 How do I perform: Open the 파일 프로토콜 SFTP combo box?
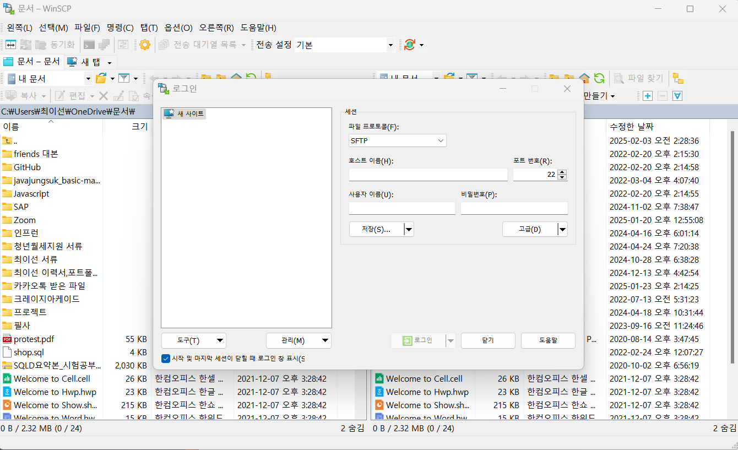[397, 140]
